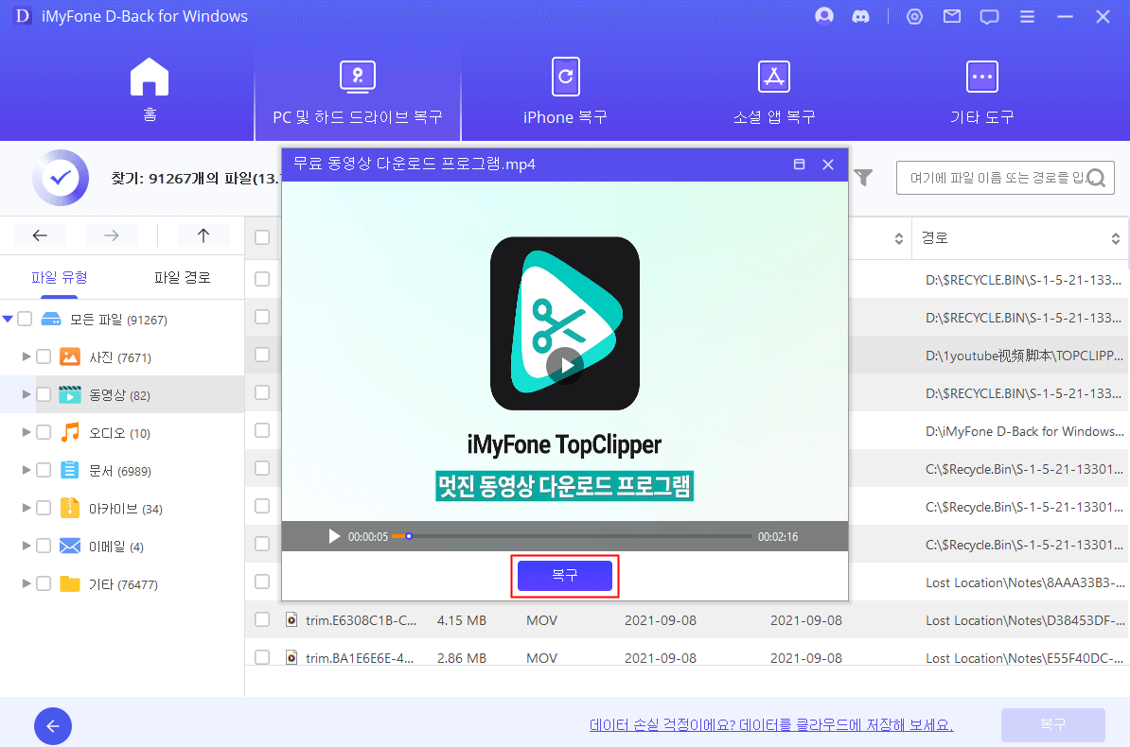Click 복구 button in preview popup
1130x747 pixels.
pos(565,576)
